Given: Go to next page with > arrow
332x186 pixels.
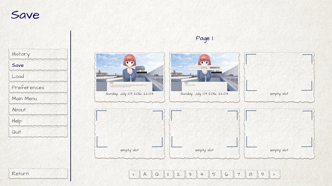Looking at the screenshot, I should tap(274, 174).
